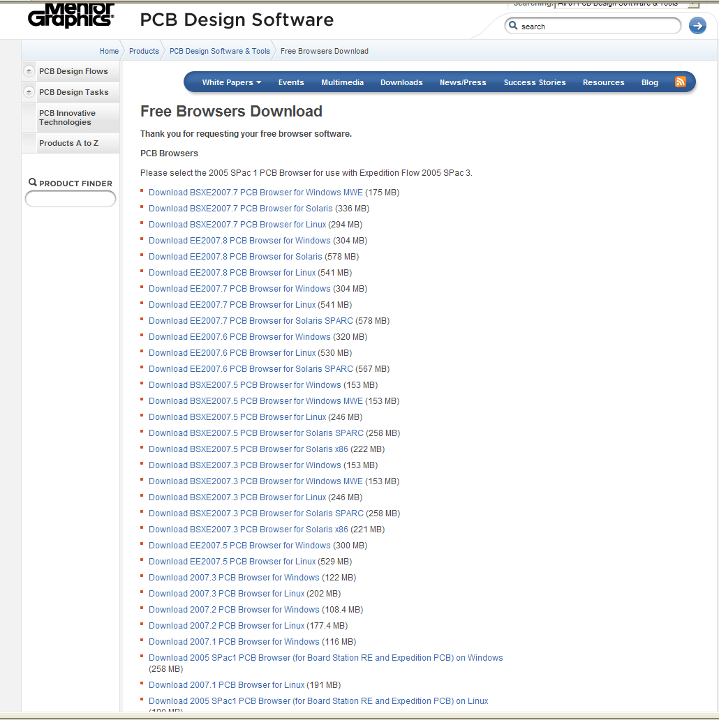719x720 pixels.
Task: Download BSXE2007.3 PCB Browser for Windows (not MWE)
Action: 245,465
